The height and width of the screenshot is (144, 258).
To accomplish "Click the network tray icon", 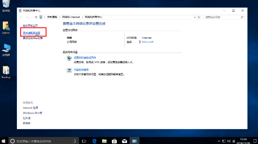I will click(x=224, y=141).
